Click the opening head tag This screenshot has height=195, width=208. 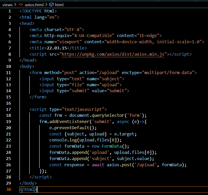pyautogui.click(x=27, y=23)
